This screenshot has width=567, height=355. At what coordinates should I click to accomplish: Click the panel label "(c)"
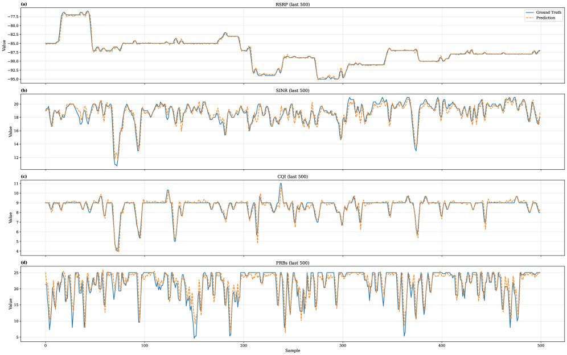[x=24, y=177]
